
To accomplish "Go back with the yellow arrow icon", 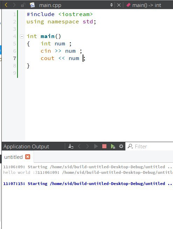I will [6, 5].
